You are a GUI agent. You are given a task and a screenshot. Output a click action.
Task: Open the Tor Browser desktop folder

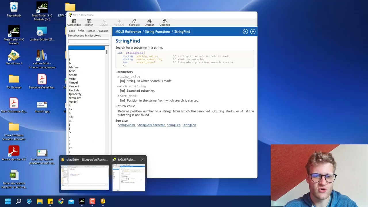pos(14,82)
